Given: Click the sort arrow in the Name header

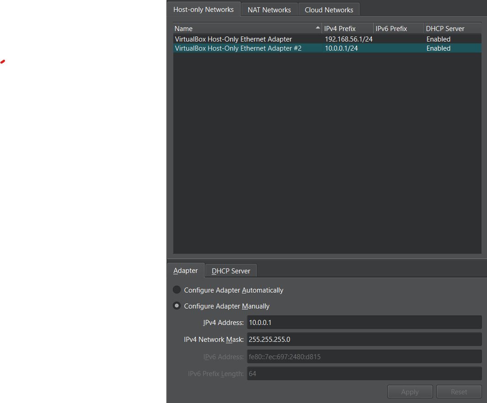Looking at the screenshot, I should [318, 27].
